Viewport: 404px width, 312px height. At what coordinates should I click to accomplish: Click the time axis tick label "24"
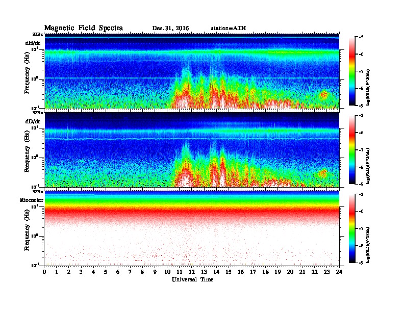point(339,272)
